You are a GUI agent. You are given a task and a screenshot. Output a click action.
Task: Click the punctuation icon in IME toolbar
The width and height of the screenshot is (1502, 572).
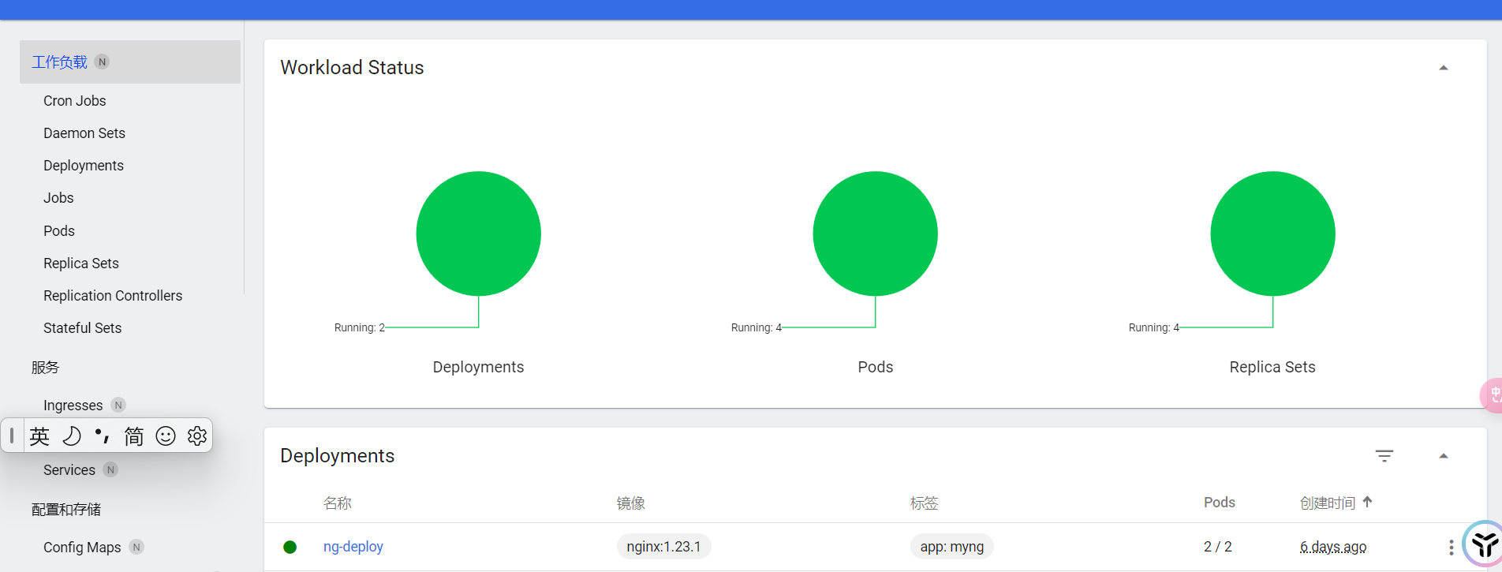(102, 436)
